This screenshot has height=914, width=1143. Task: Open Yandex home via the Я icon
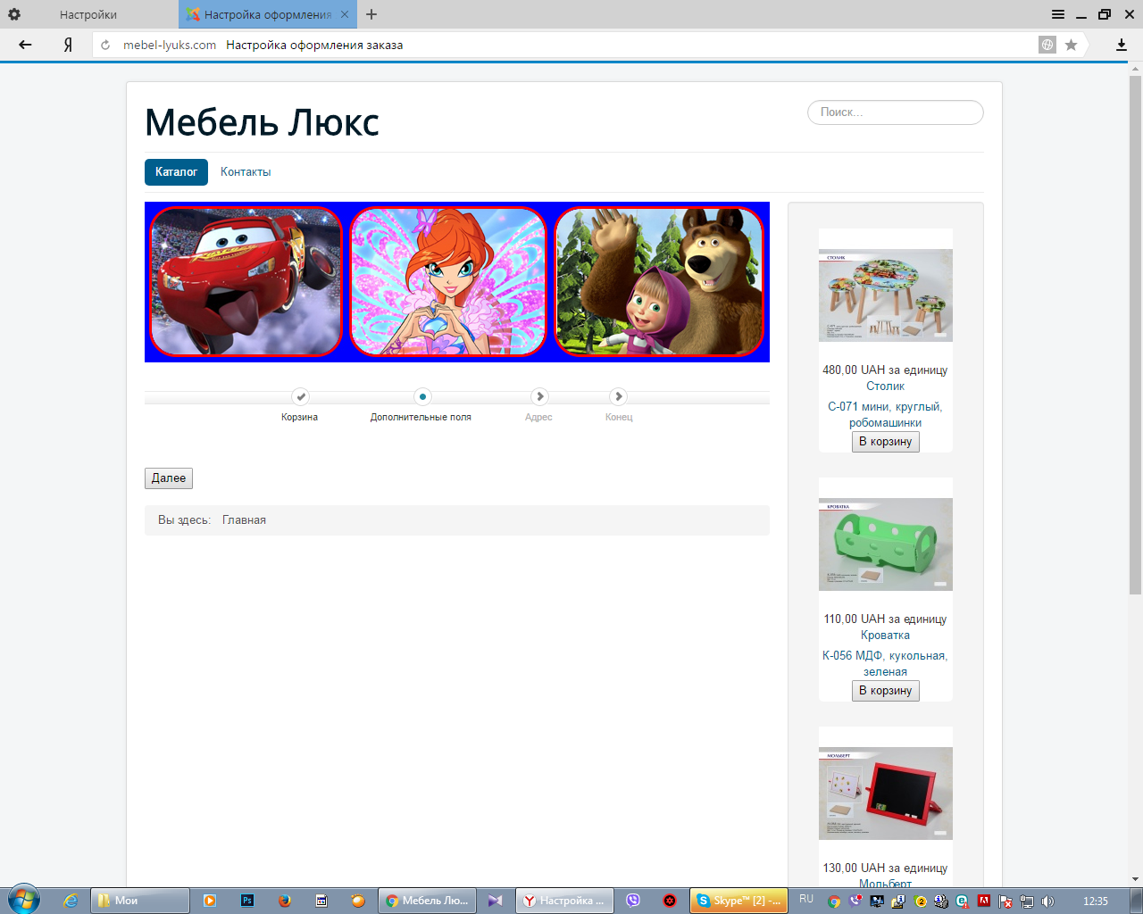68,45
